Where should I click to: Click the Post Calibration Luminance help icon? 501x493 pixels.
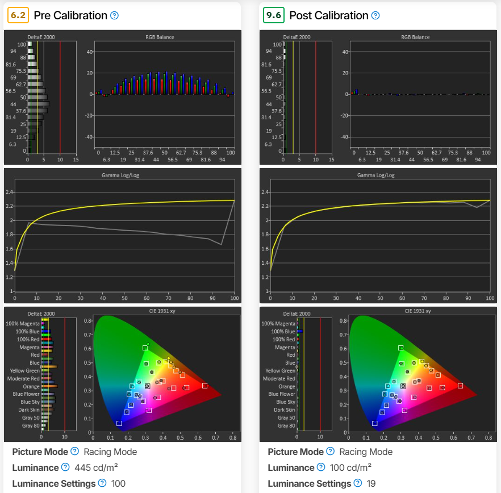pos(321,467)
